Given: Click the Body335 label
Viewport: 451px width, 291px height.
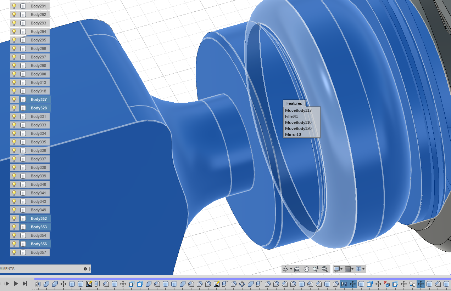Looking at the screenshot, I should [38, 142].
